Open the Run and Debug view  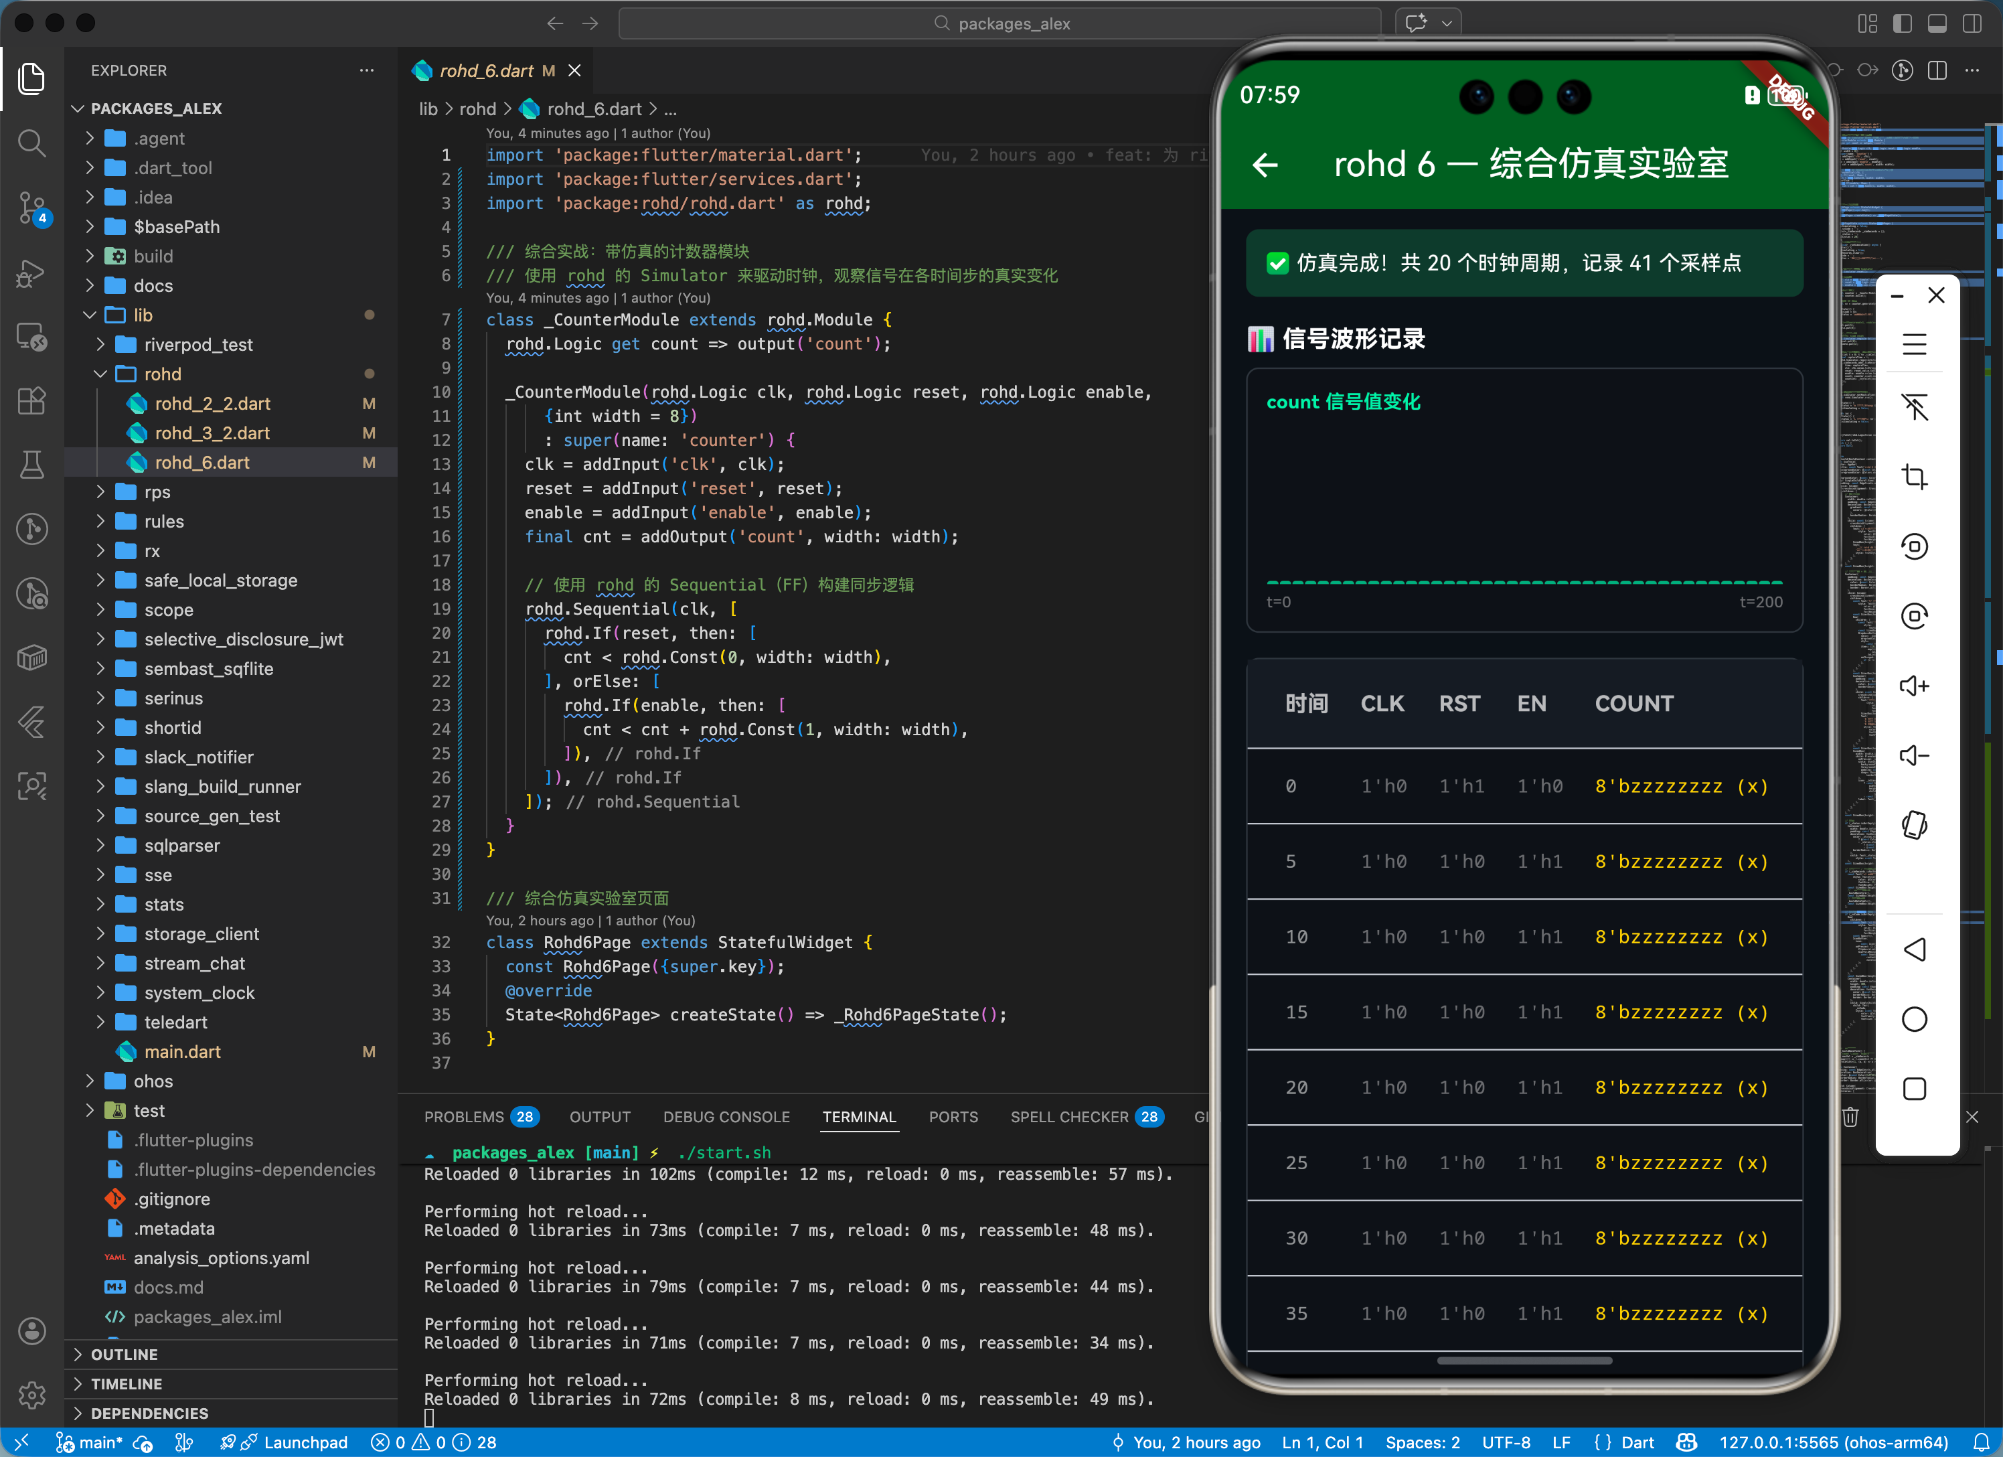pyautogui.click(x=31, y=273)
